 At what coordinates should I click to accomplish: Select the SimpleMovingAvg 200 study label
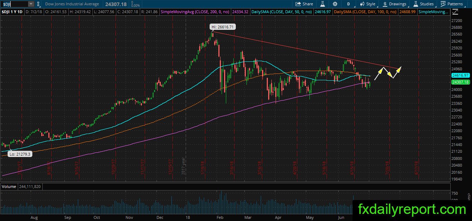pos(196,12)
